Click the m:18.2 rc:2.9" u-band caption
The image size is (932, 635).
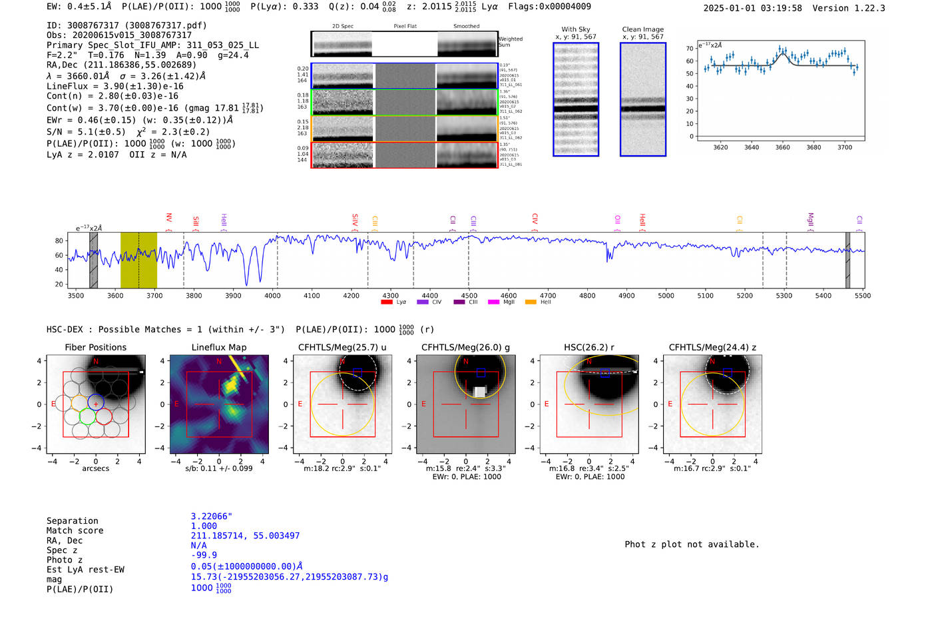342,468
